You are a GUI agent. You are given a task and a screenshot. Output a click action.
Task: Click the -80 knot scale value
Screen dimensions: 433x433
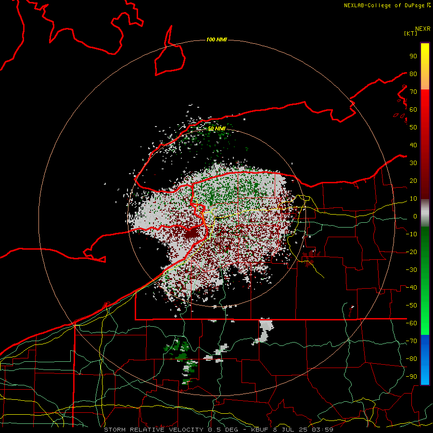(411, 359)
